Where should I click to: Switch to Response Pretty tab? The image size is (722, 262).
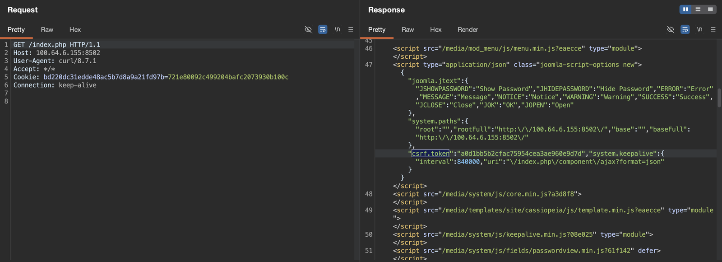(377, 29)
